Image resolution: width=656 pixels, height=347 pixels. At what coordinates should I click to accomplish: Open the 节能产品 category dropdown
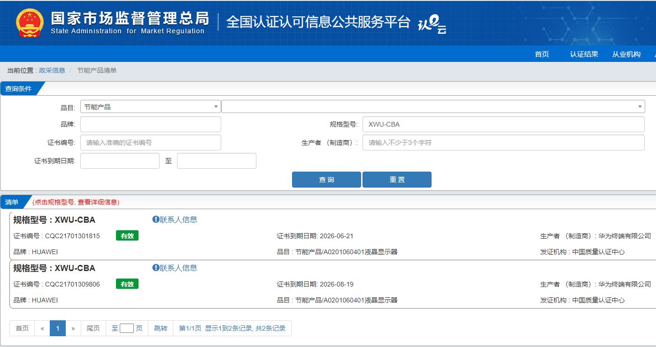(x=151, y=106)
